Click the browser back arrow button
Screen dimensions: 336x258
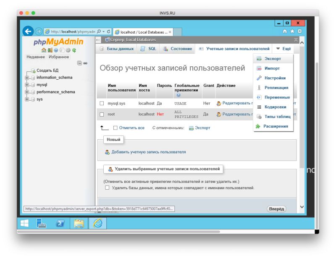[x=28, y=31]
